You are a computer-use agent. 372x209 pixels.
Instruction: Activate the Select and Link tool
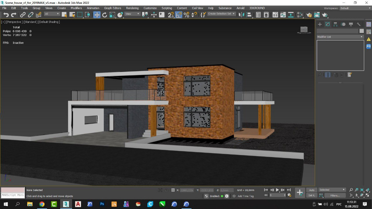click(x=23, y=15)
